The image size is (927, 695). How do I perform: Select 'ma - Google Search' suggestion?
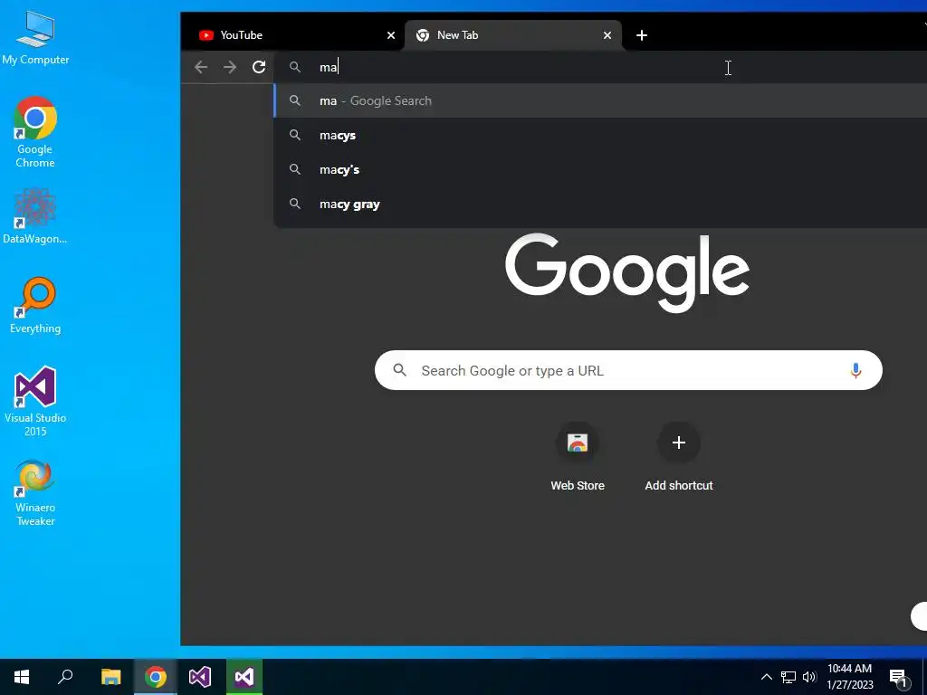(600, 100)
